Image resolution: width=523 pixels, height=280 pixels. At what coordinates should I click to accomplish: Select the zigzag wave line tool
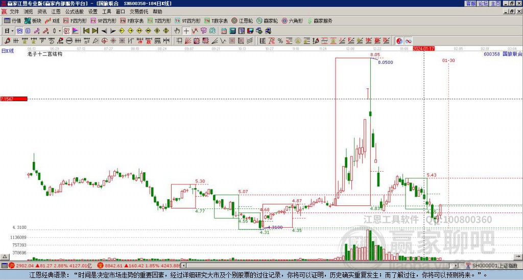coord(223,41)
